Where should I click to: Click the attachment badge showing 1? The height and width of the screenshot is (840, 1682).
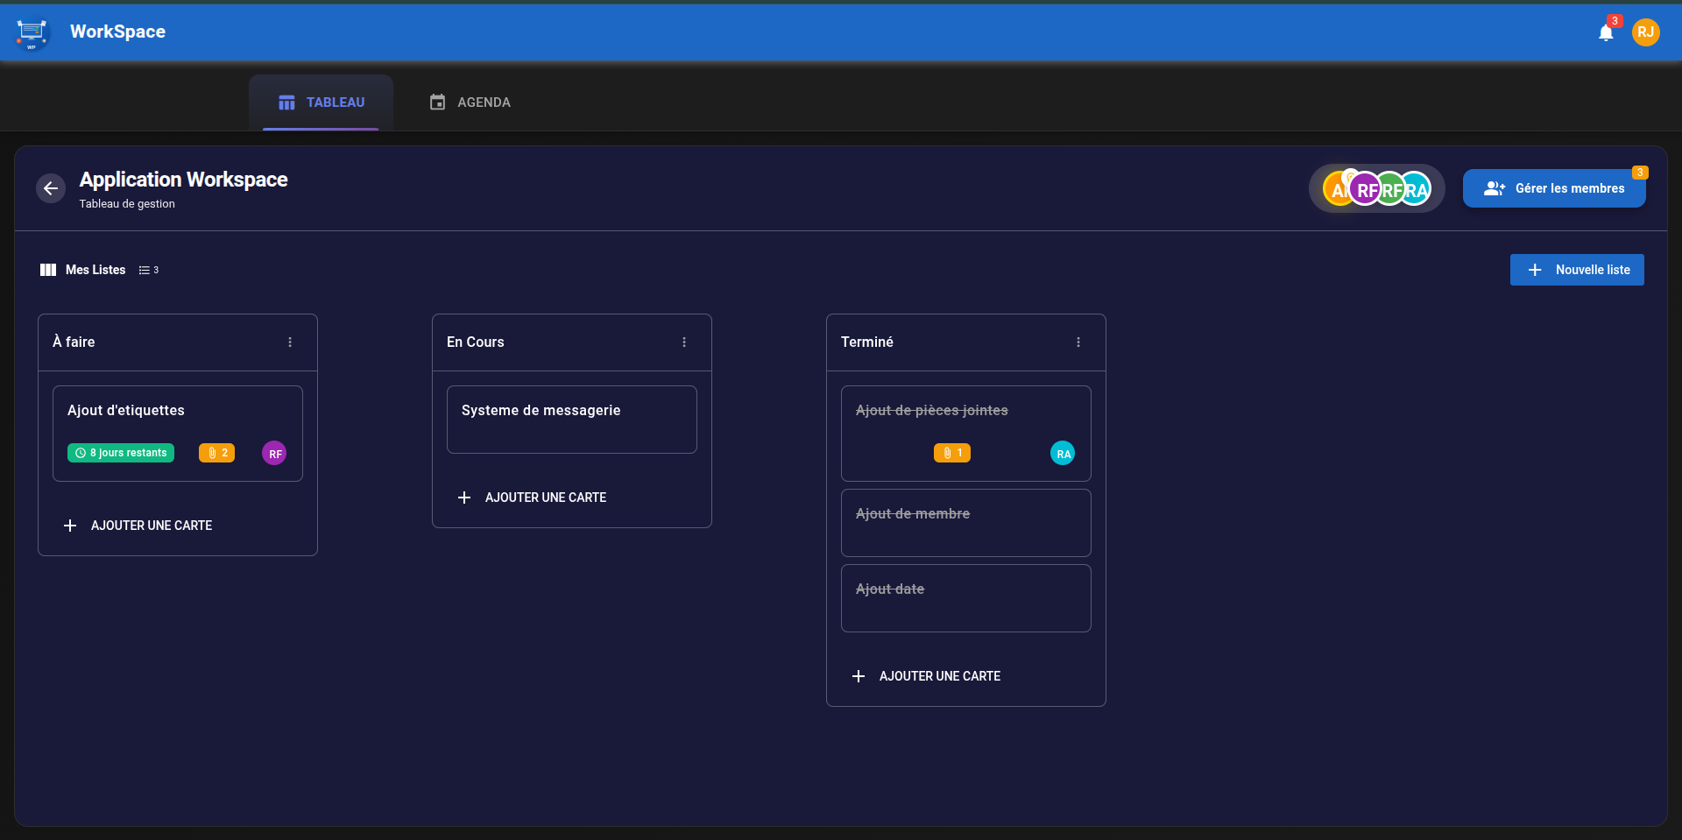point(951,453)
